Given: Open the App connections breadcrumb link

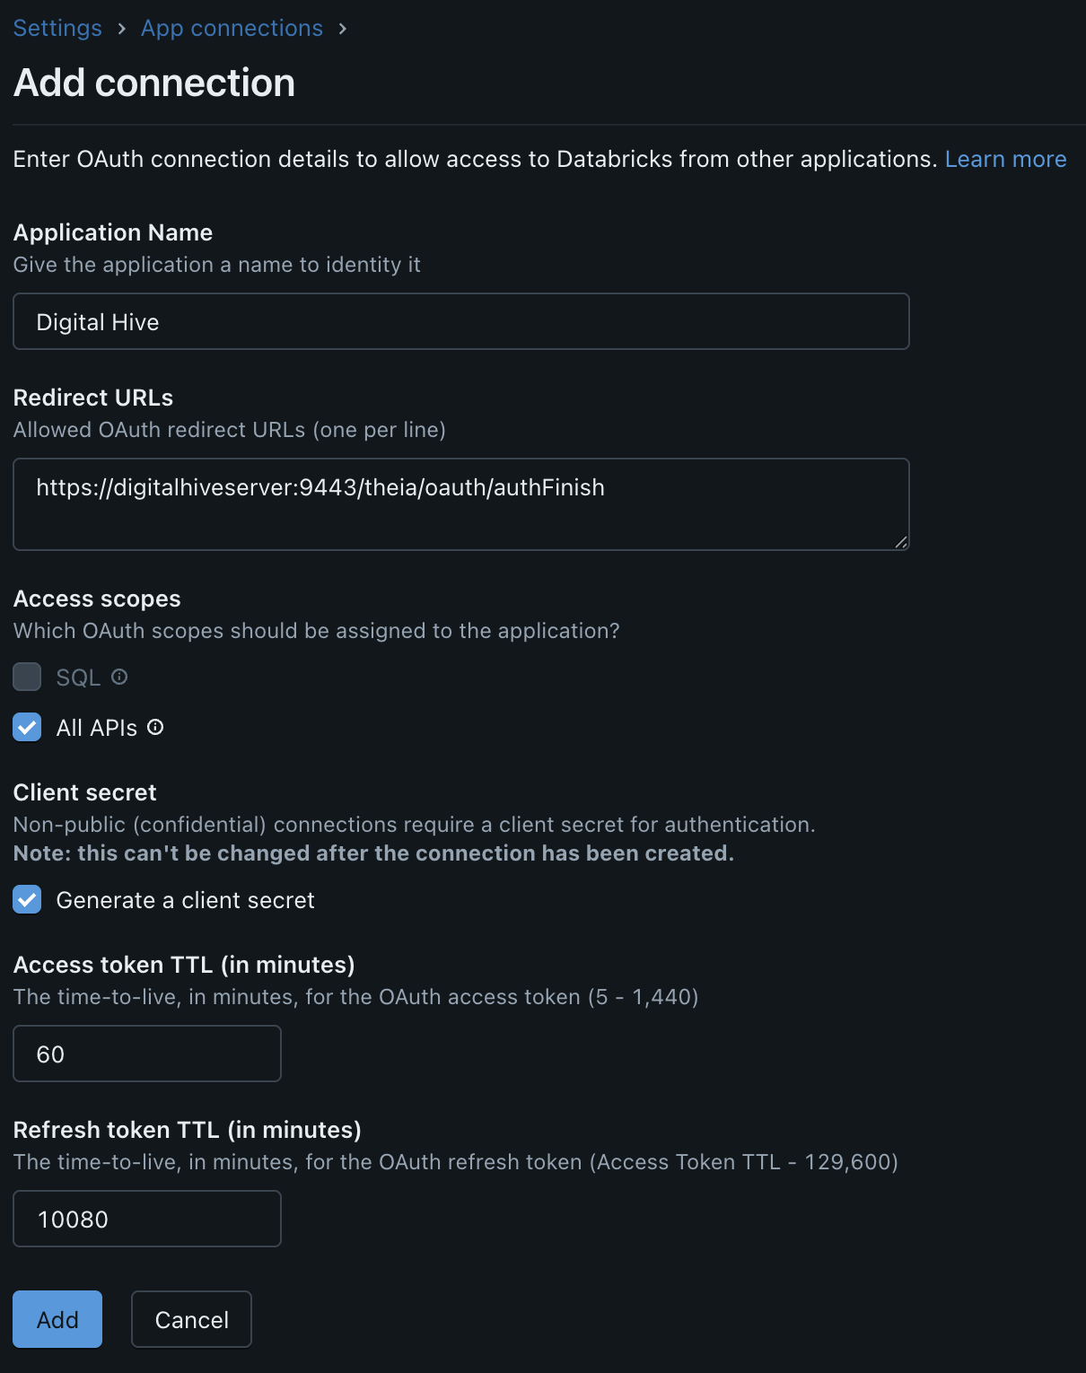Looking at the screenshot, I should point(232,29).
